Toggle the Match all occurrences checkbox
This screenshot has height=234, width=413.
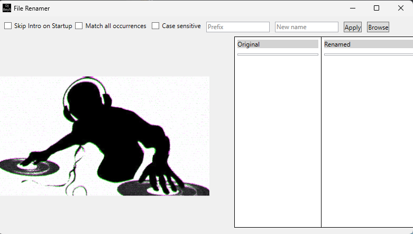[79, 26]
